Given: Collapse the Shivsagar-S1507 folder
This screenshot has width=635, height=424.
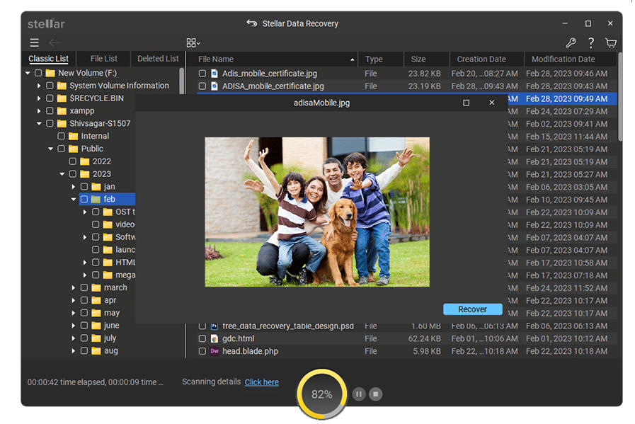Looking at the screenshot, I should 40,124.
